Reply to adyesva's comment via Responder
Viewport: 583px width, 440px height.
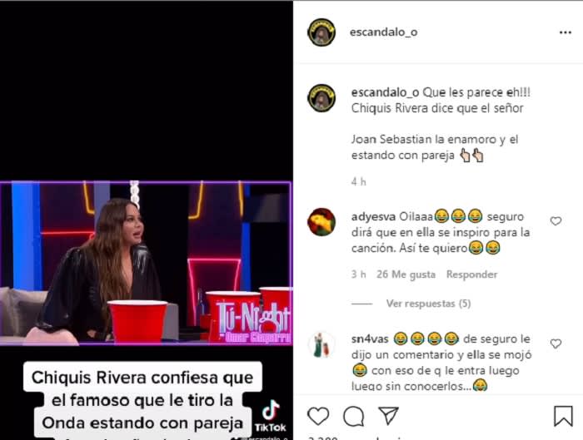pyautogui.click(x=471, y=274)
